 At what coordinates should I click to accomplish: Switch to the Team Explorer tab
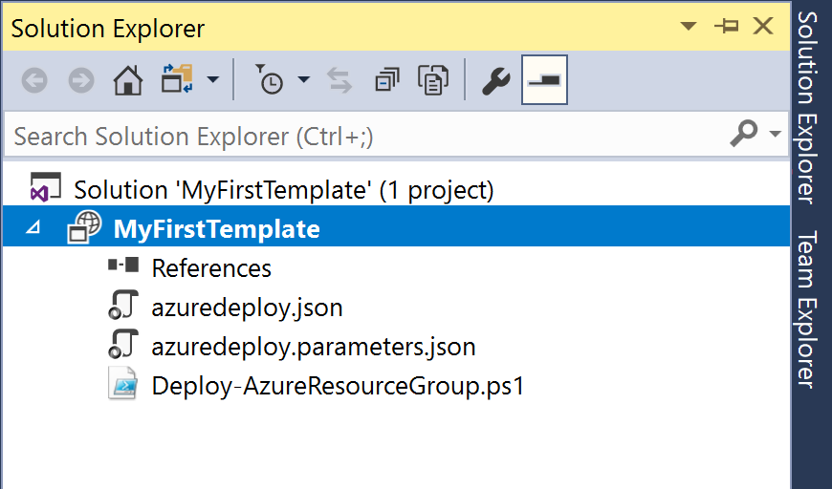(x=805, y=310)
